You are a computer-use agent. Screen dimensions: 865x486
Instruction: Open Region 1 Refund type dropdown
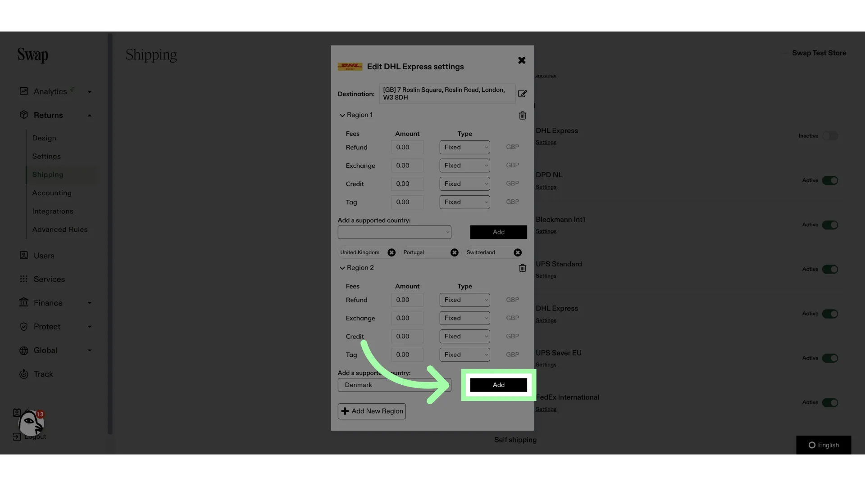[464, 147]
